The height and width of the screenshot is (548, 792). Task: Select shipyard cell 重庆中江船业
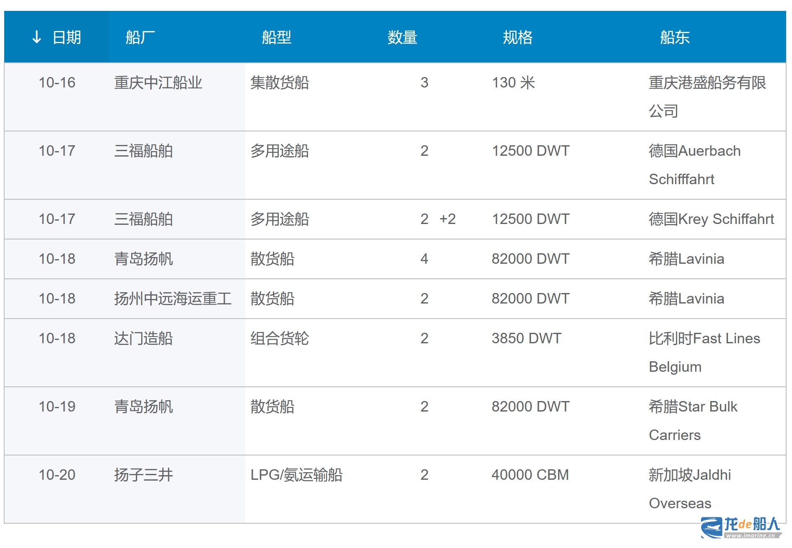tap(158, 82)
